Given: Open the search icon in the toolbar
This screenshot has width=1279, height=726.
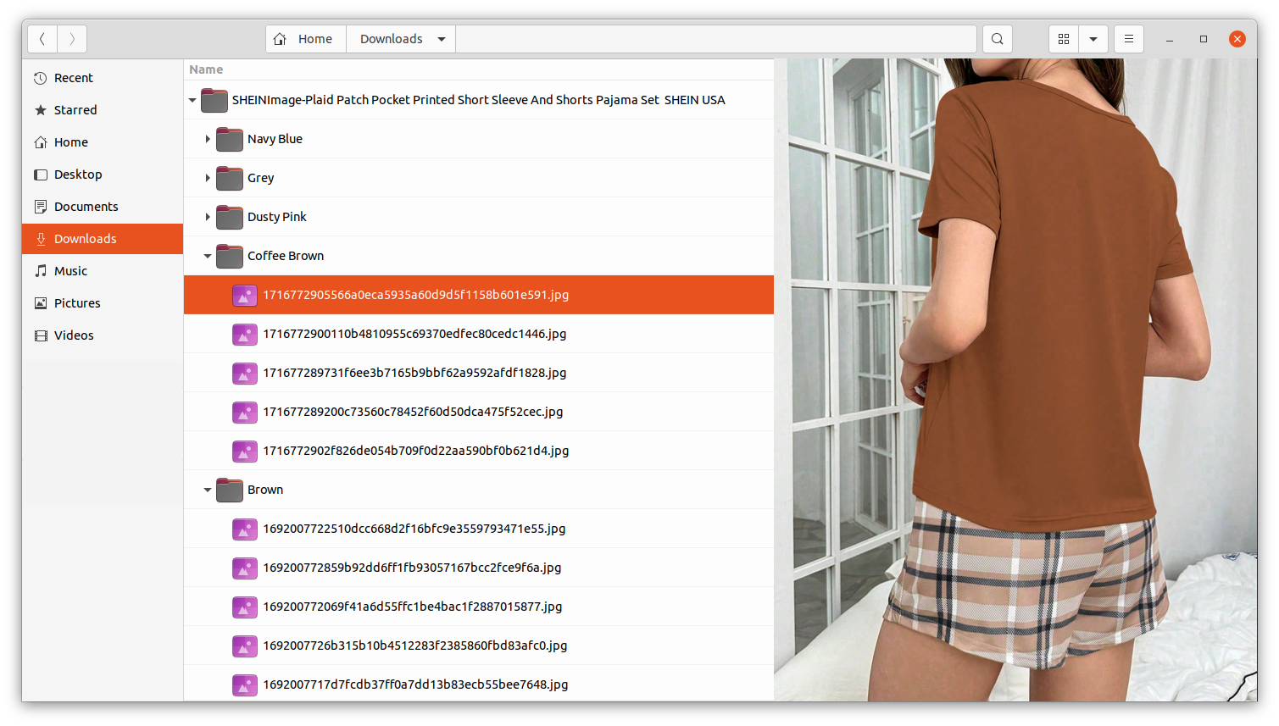Looking at the screenshot, I should pyautogui.click(x=997, y=38).
